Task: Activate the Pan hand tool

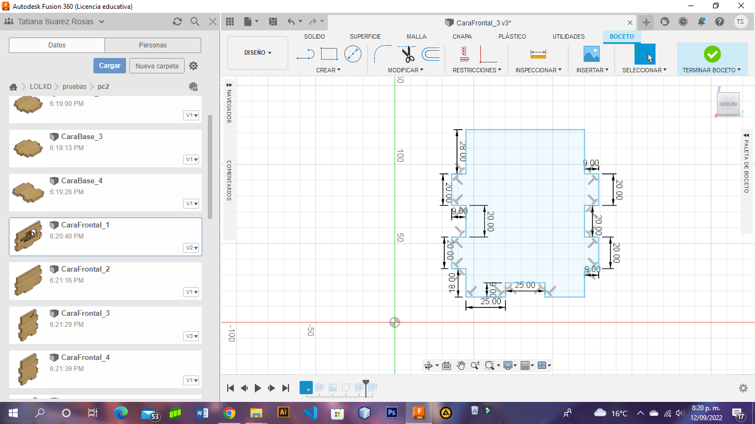Action: pos(461,365)
